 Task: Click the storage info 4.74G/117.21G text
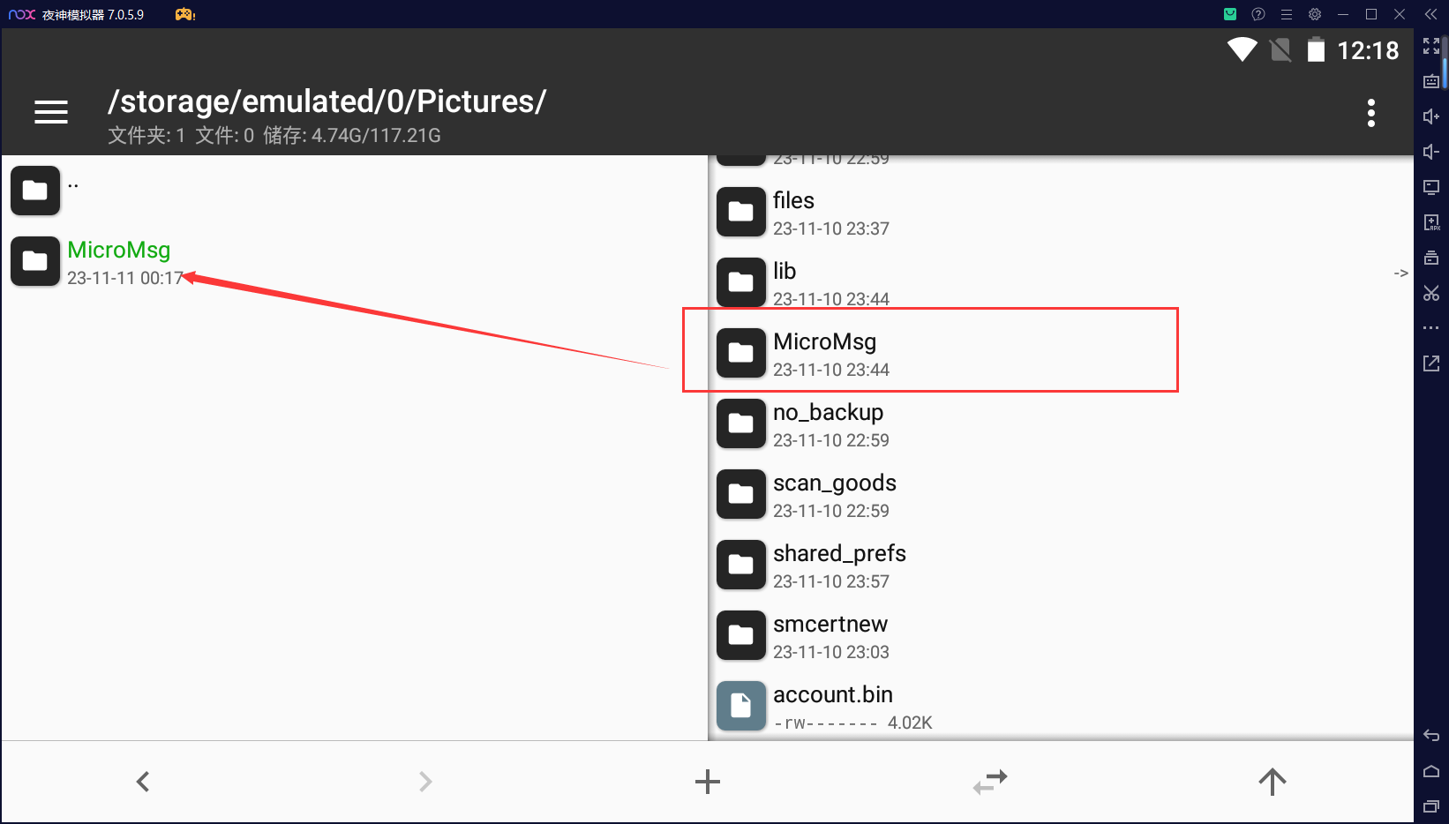pos(352,136)
